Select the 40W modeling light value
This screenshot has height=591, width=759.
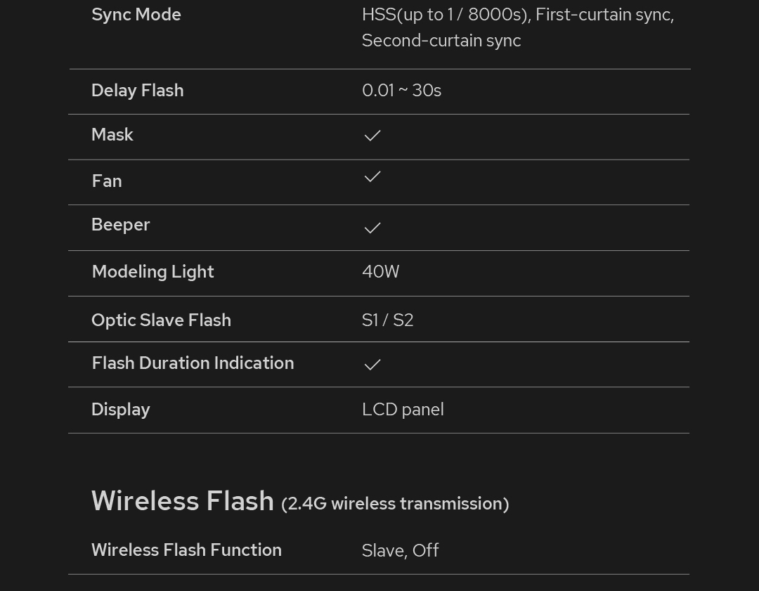pyautogui.click(x=380, y=272)
